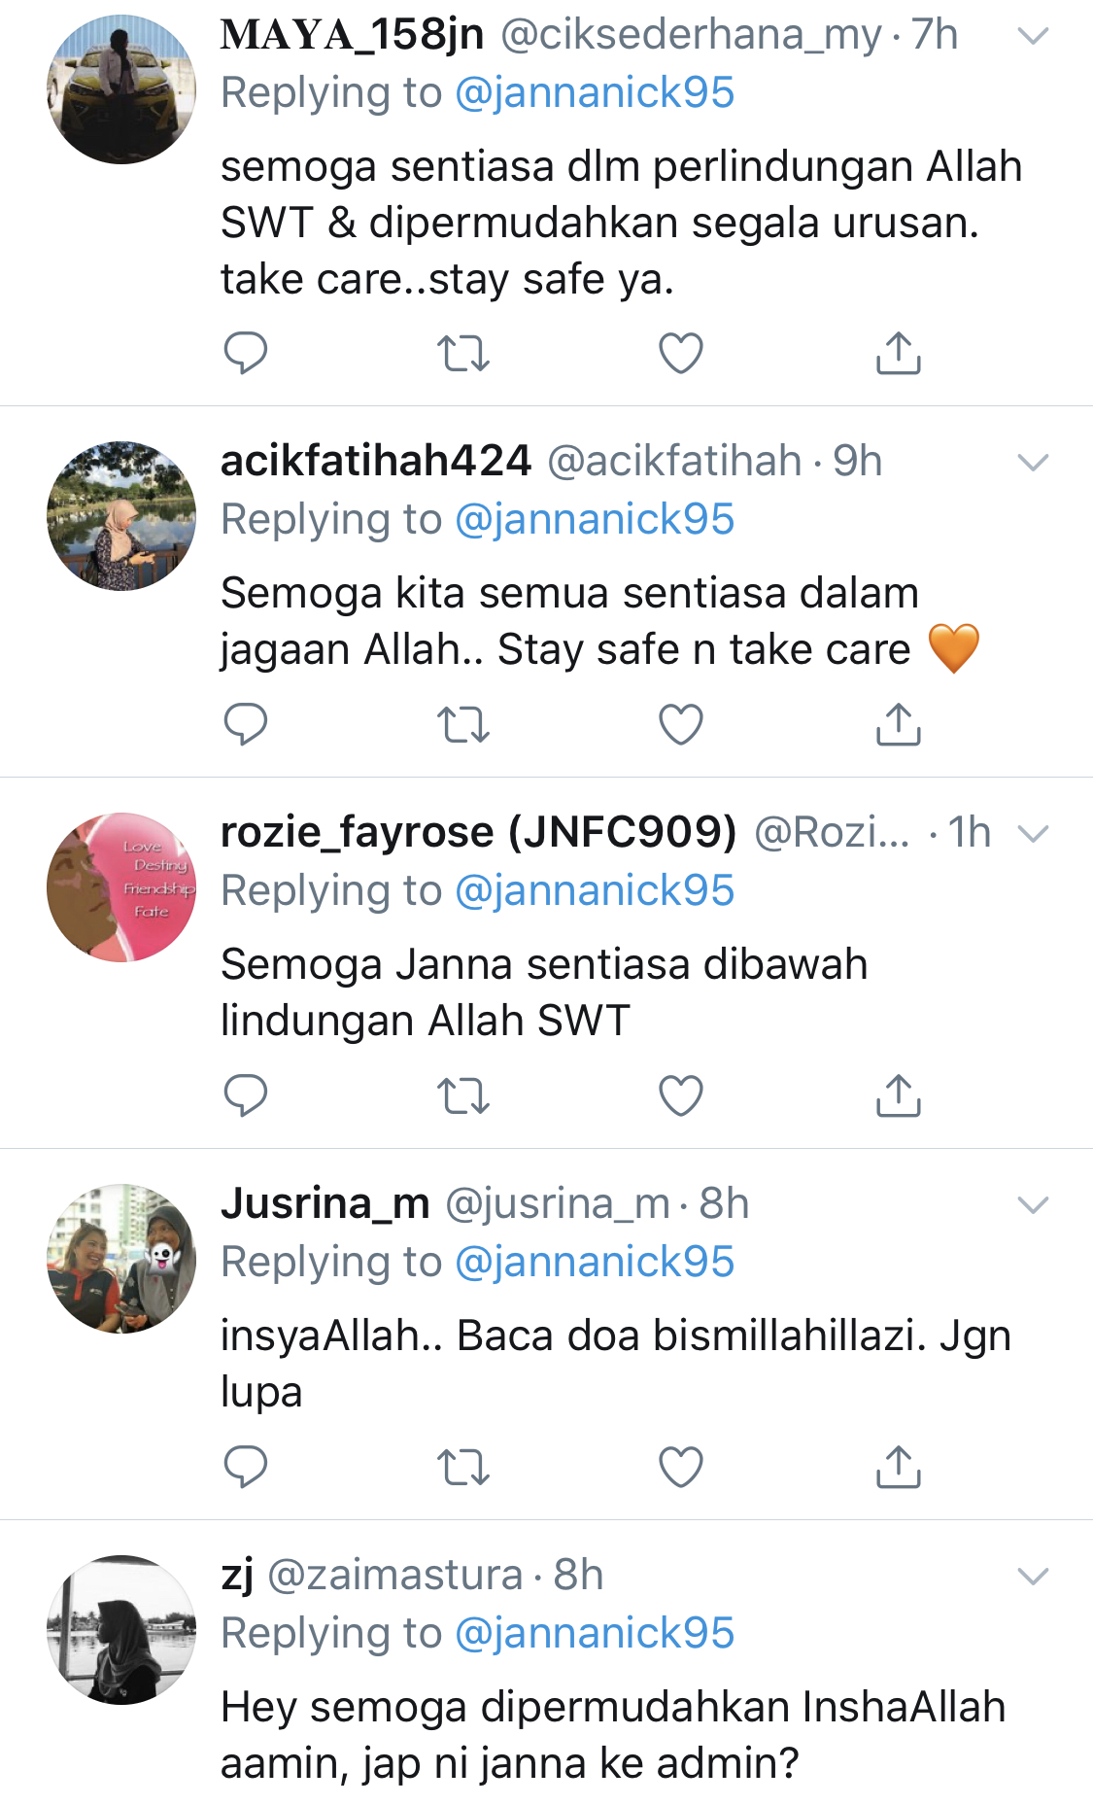Viewport: 1093px width, 1805px height.
Task: Share rozie_fayrose's tweet
Action: pyautogui.click(x=899, y=1095)
